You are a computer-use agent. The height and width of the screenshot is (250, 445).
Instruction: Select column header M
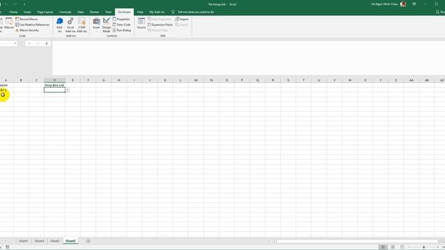point(196,81)
